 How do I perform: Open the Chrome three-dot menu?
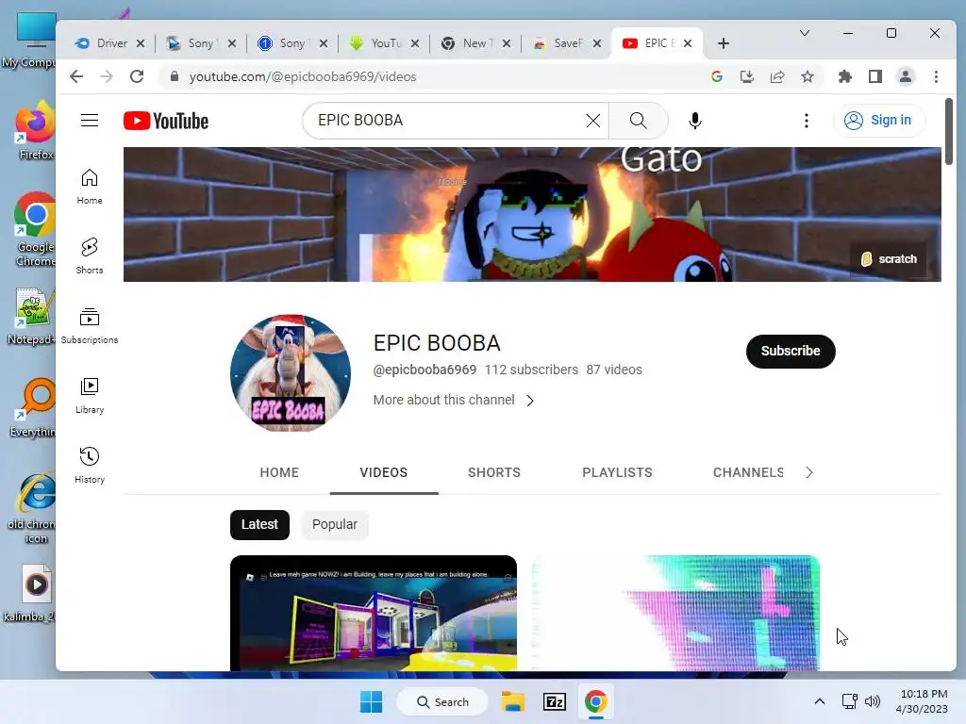point(936,76)
